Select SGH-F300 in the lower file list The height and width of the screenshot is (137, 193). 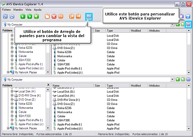tap(63, 120)
